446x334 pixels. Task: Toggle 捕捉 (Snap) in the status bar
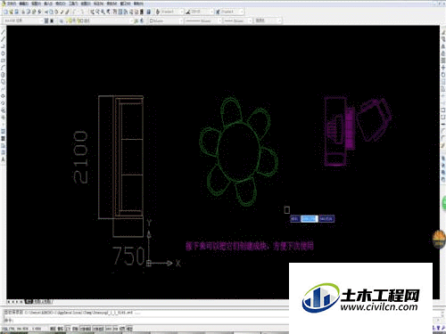[53, 329]
